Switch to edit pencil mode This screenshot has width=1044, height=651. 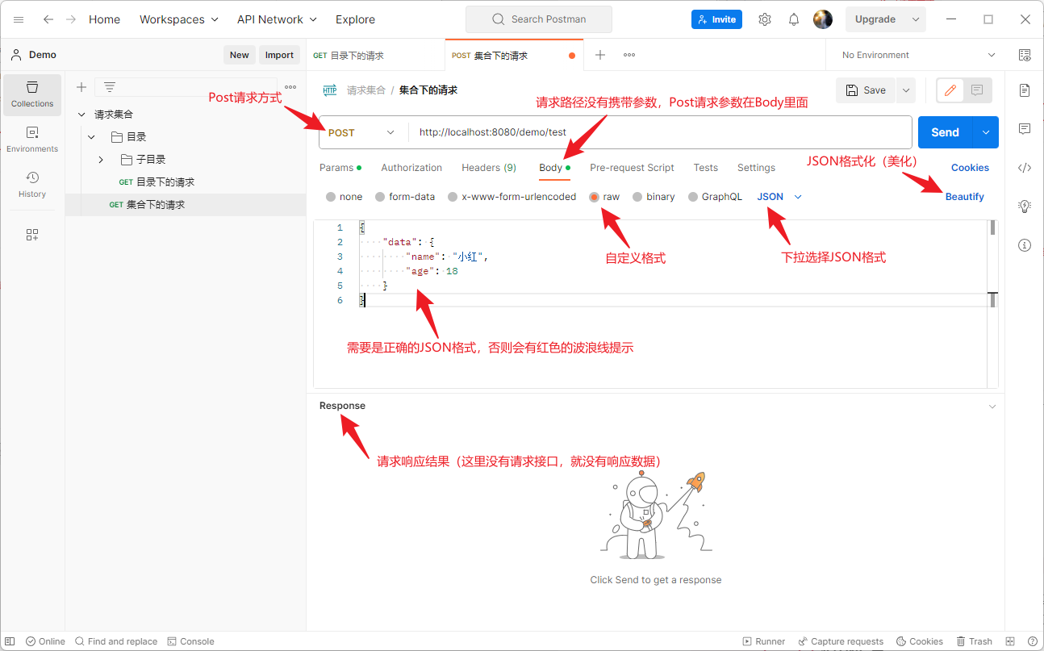[x=950, y=90]
